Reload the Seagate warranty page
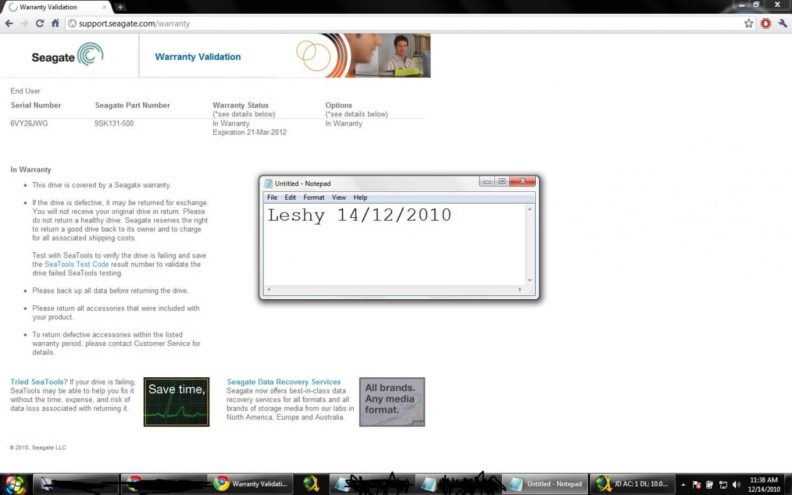792x495 pixels. [x=40, y=23]
